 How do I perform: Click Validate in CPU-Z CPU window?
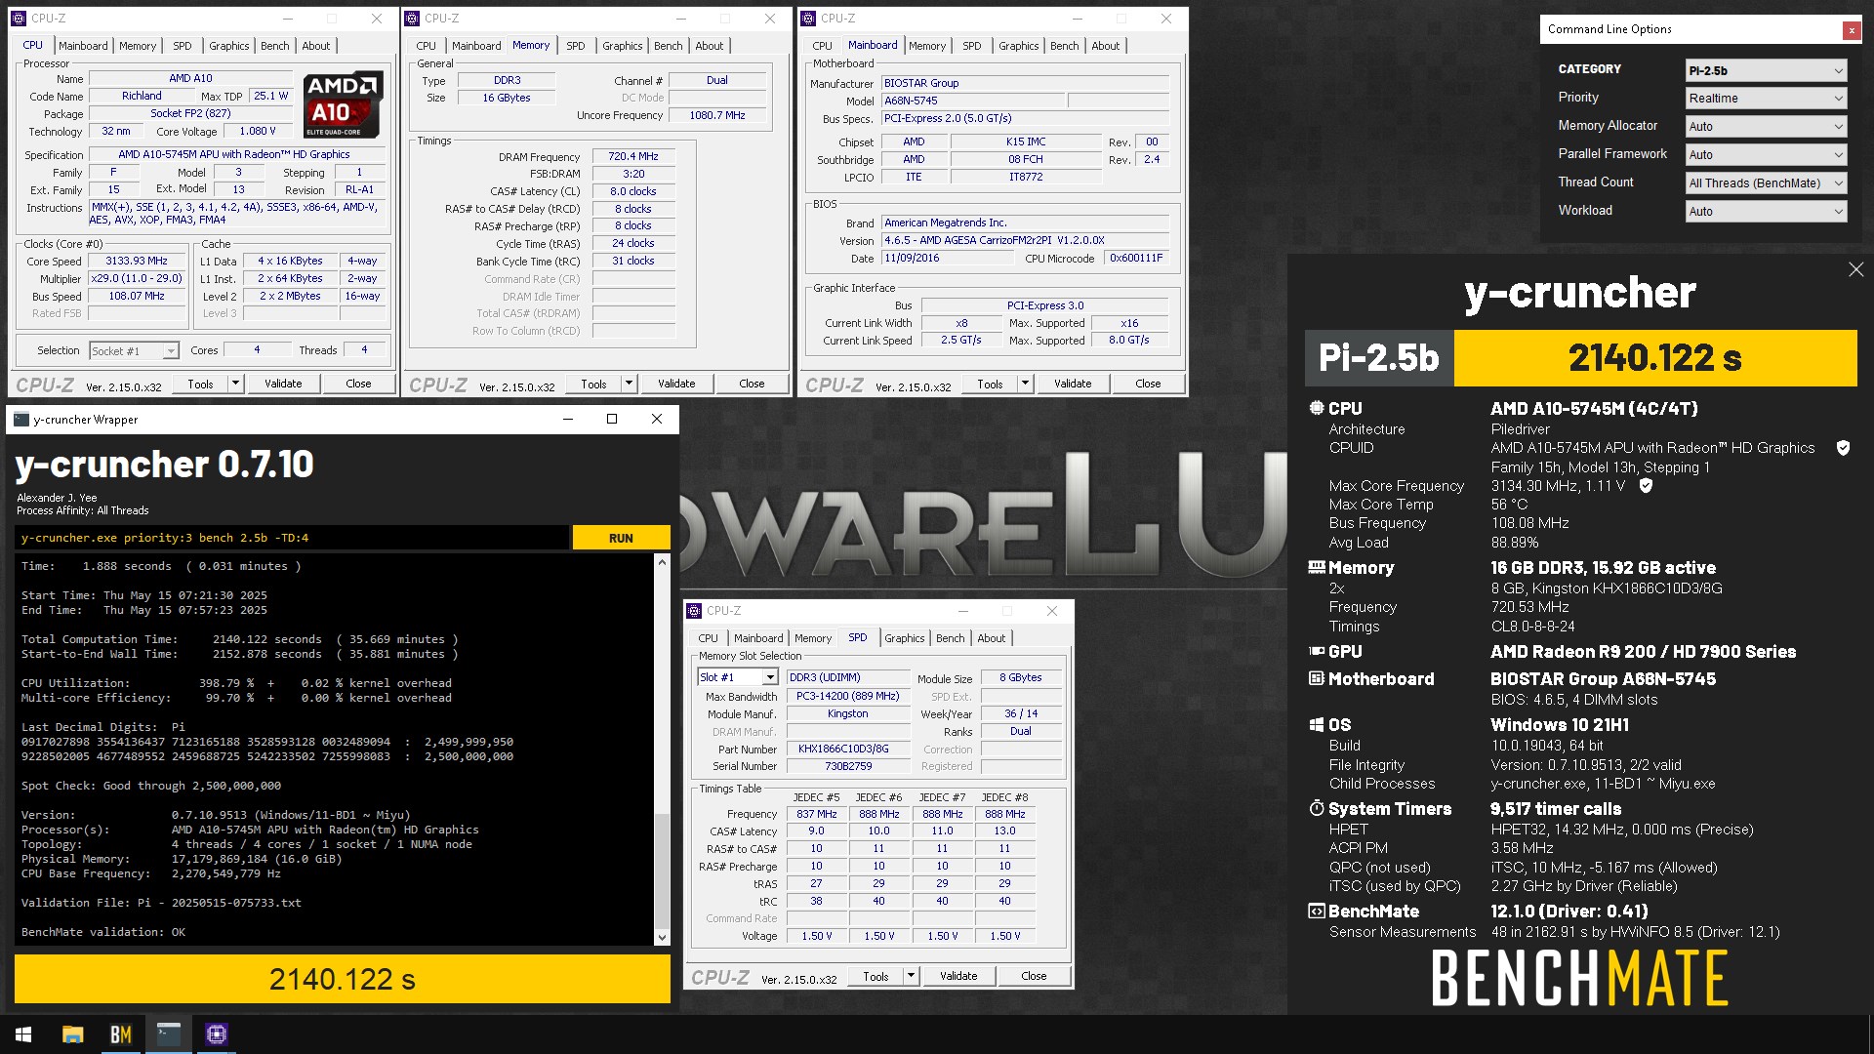pyautogui.click(x=283, y=384)
